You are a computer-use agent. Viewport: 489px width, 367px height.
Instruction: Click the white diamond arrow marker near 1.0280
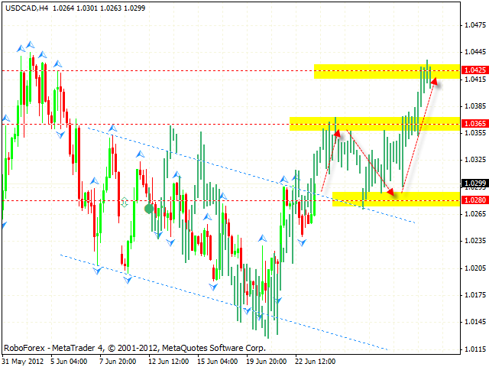pyautogui.click(x=125, y=203)
